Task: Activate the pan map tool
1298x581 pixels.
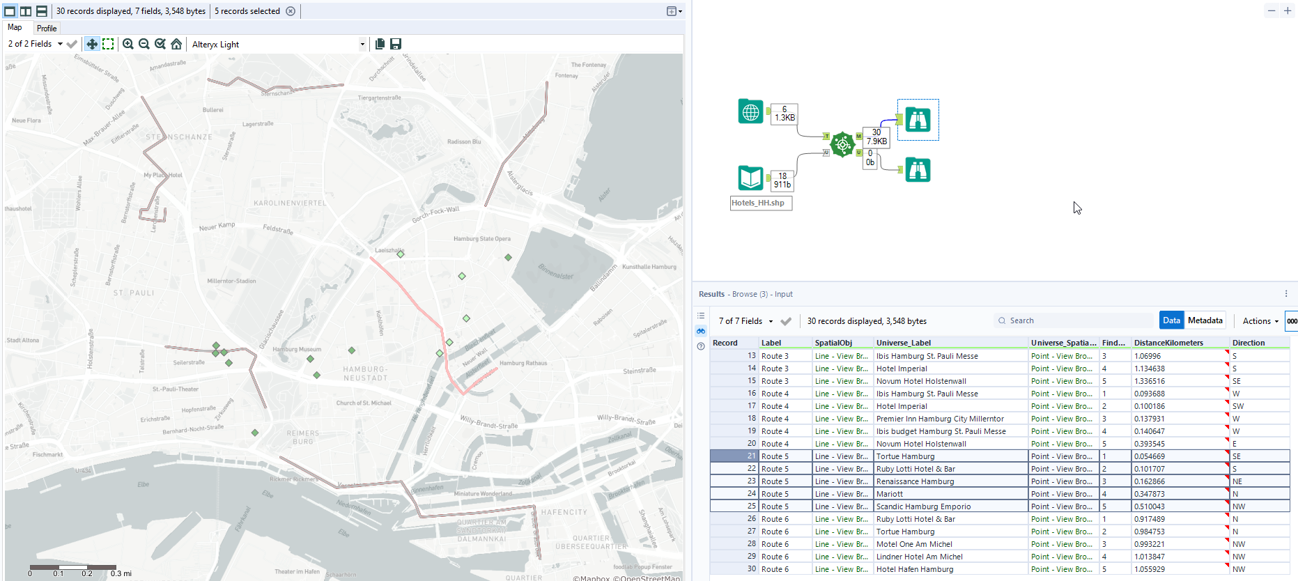Action: pyautogui.click(x=92, y=44)
